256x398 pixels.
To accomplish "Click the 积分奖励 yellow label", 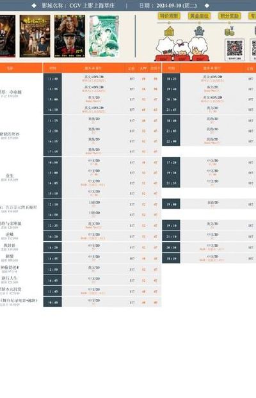I will [x=230, y=16].
